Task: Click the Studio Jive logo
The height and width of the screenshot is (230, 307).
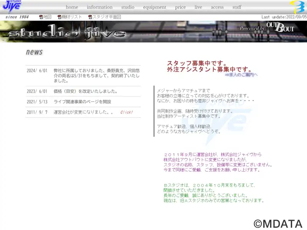Action: click(12, 6)
